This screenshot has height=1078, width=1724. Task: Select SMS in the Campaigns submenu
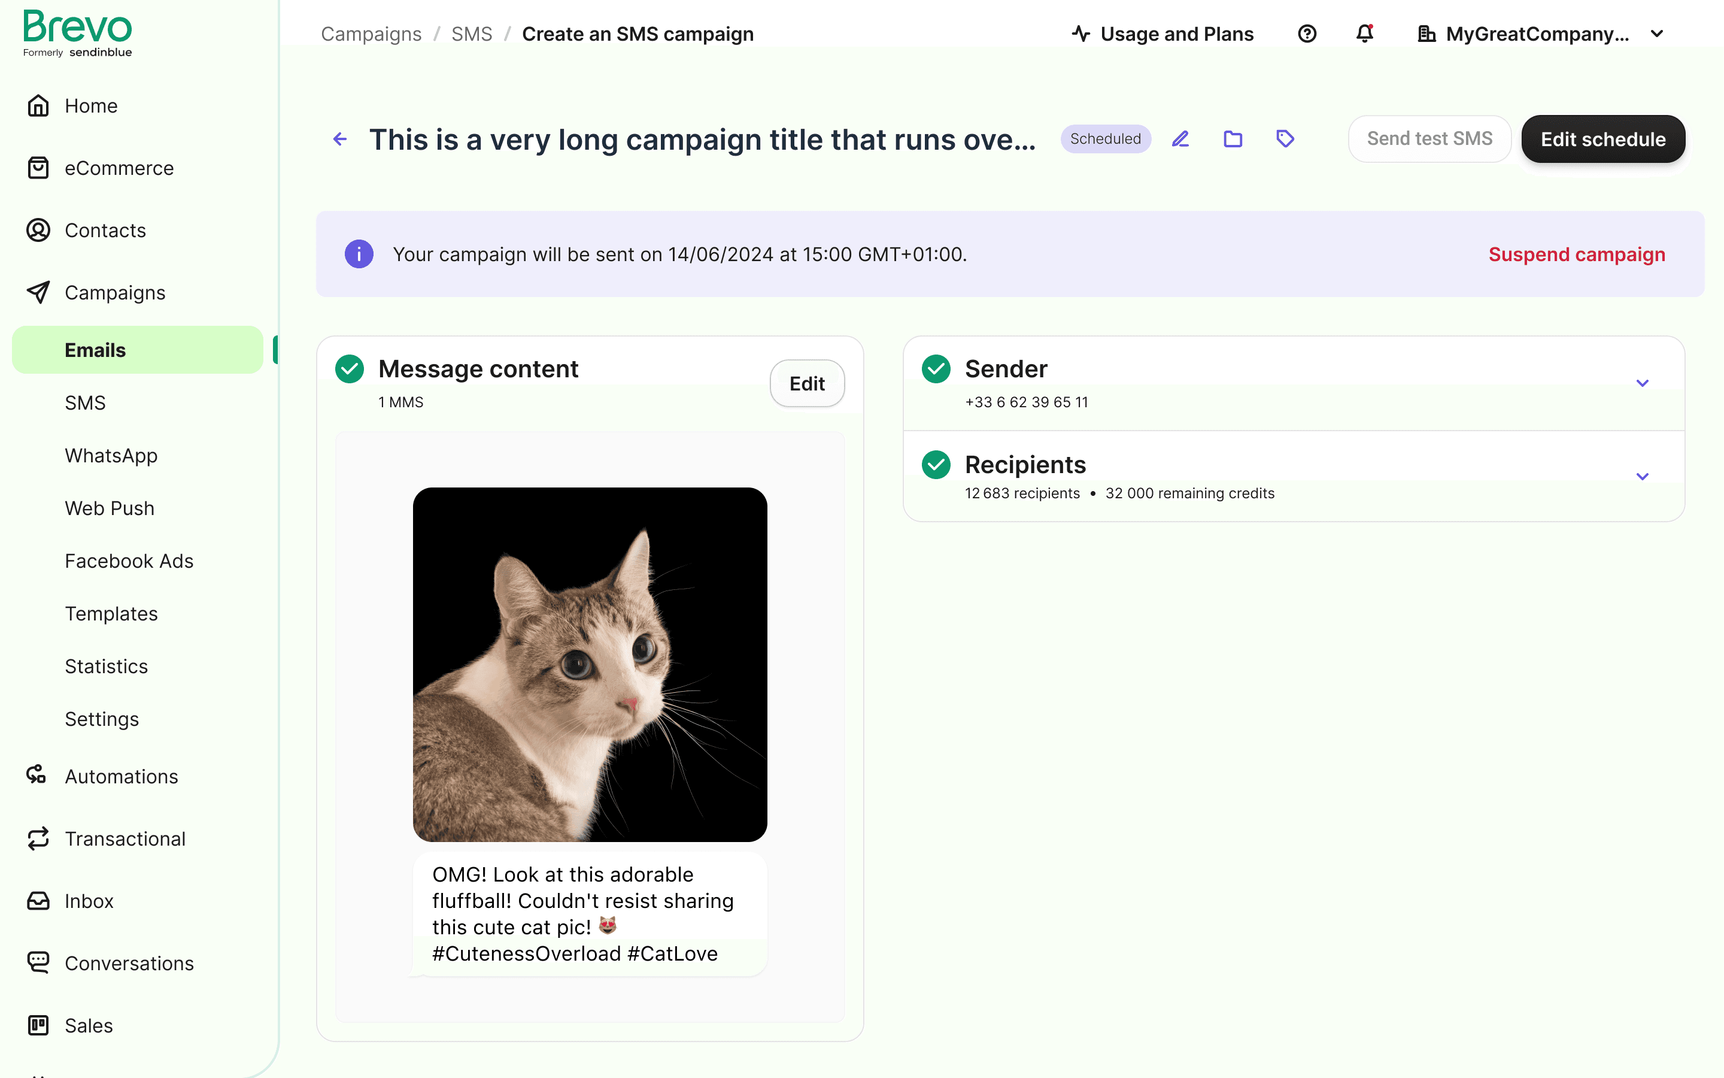click(x=85, y=403)
